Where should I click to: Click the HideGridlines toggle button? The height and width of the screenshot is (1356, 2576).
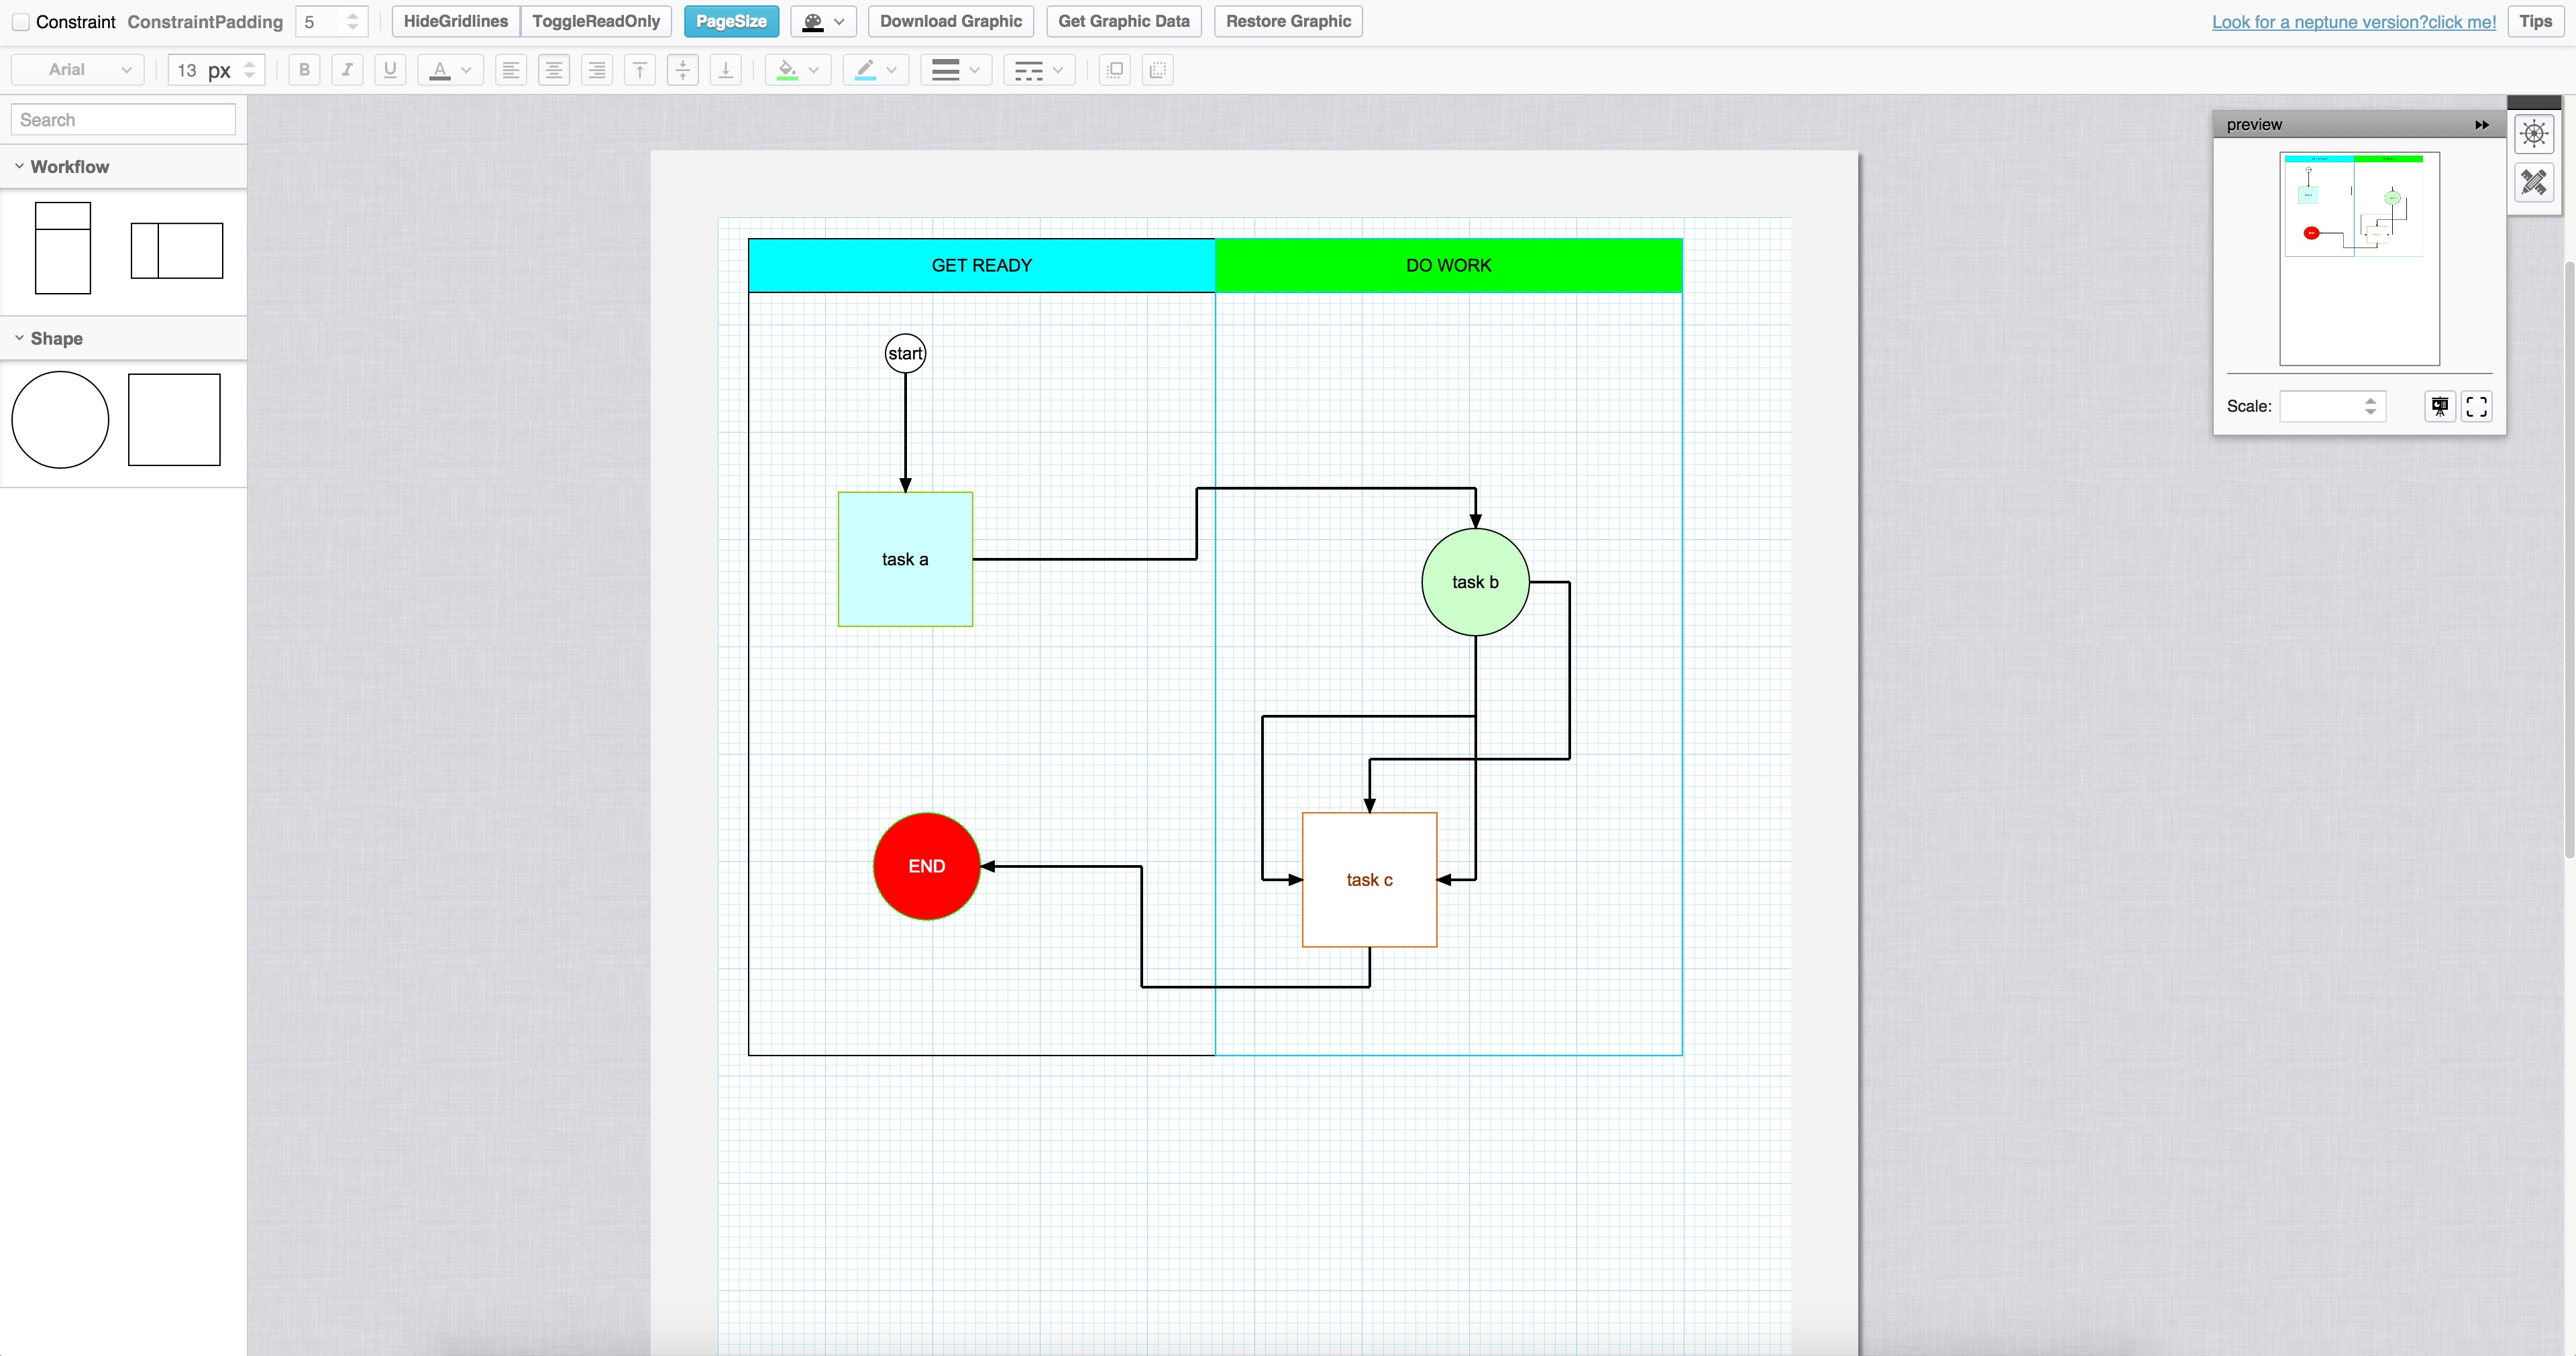click(456, 21)
